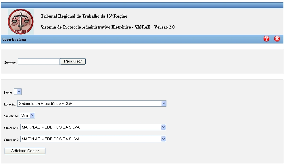Click the Servidor field label
The height and width of the screenshot is (168, 286).
tap(10, 63)
